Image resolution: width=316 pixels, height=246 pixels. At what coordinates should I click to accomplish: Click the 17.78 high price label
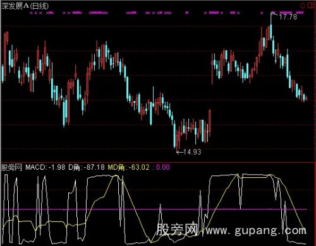click(288, 17)
